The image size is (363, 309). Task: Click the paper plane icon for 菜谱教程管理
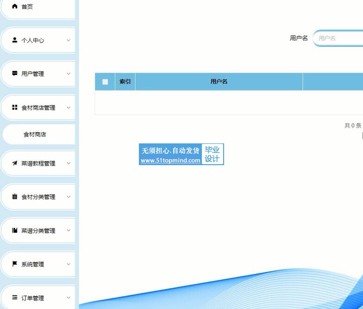15,163
